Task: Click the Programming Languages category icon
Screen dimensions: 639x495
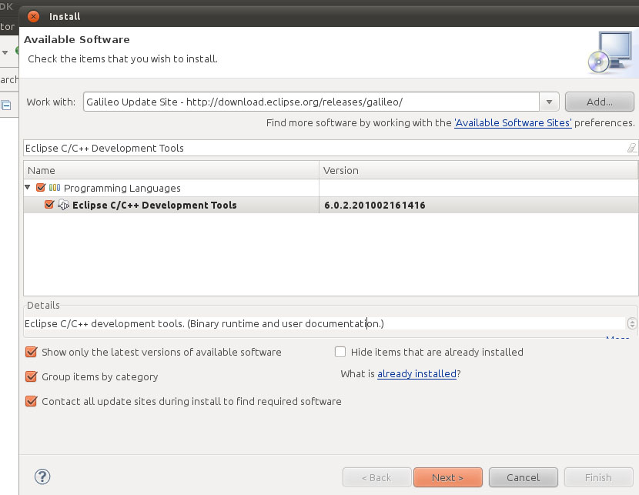Action: coord(54,188)
